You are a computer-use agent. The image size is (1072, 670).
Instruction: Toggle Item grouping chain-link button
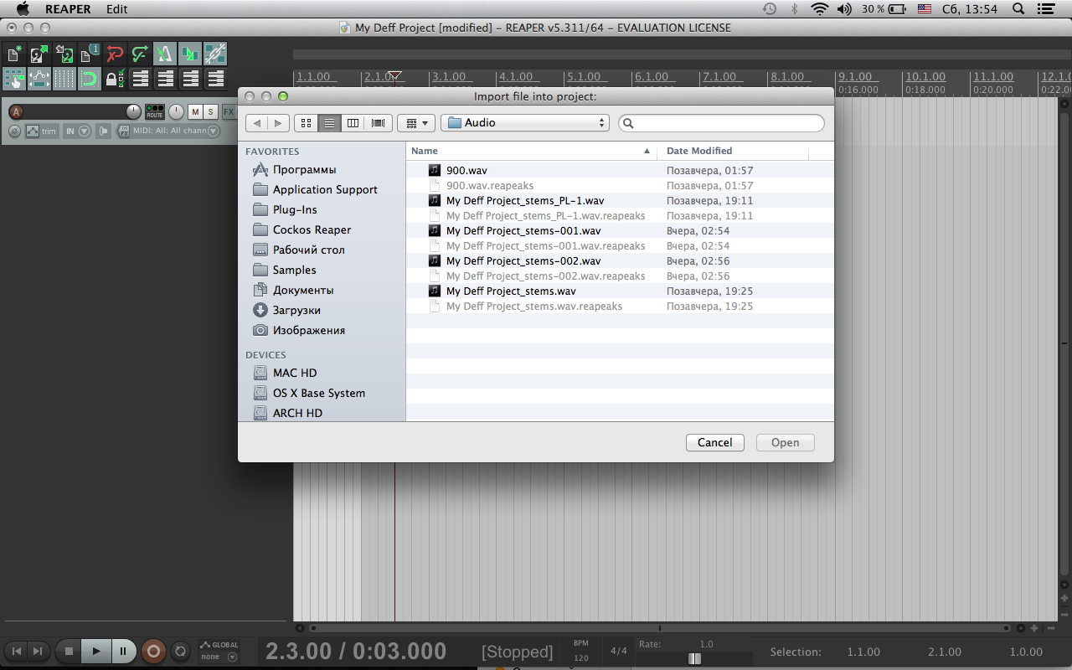pyautogui.click(x=215, y=54)
